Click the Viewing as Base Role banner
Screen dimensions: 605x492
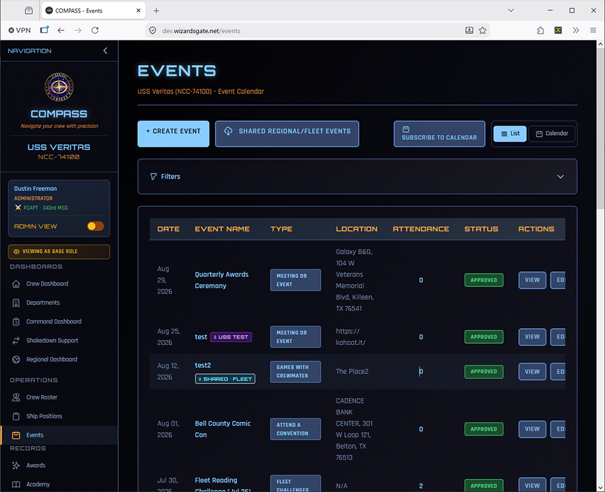tap(59, 252)
